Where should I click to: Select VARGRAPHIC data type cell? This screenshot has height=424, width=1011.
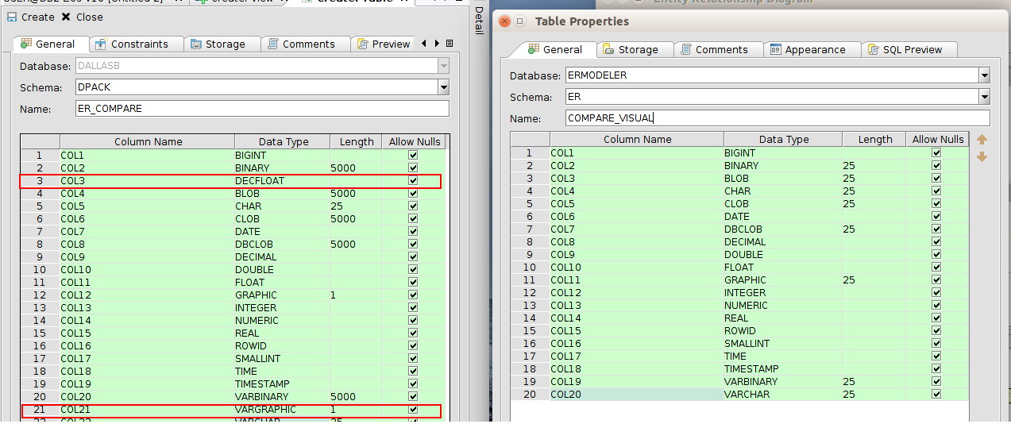[282, 409]
